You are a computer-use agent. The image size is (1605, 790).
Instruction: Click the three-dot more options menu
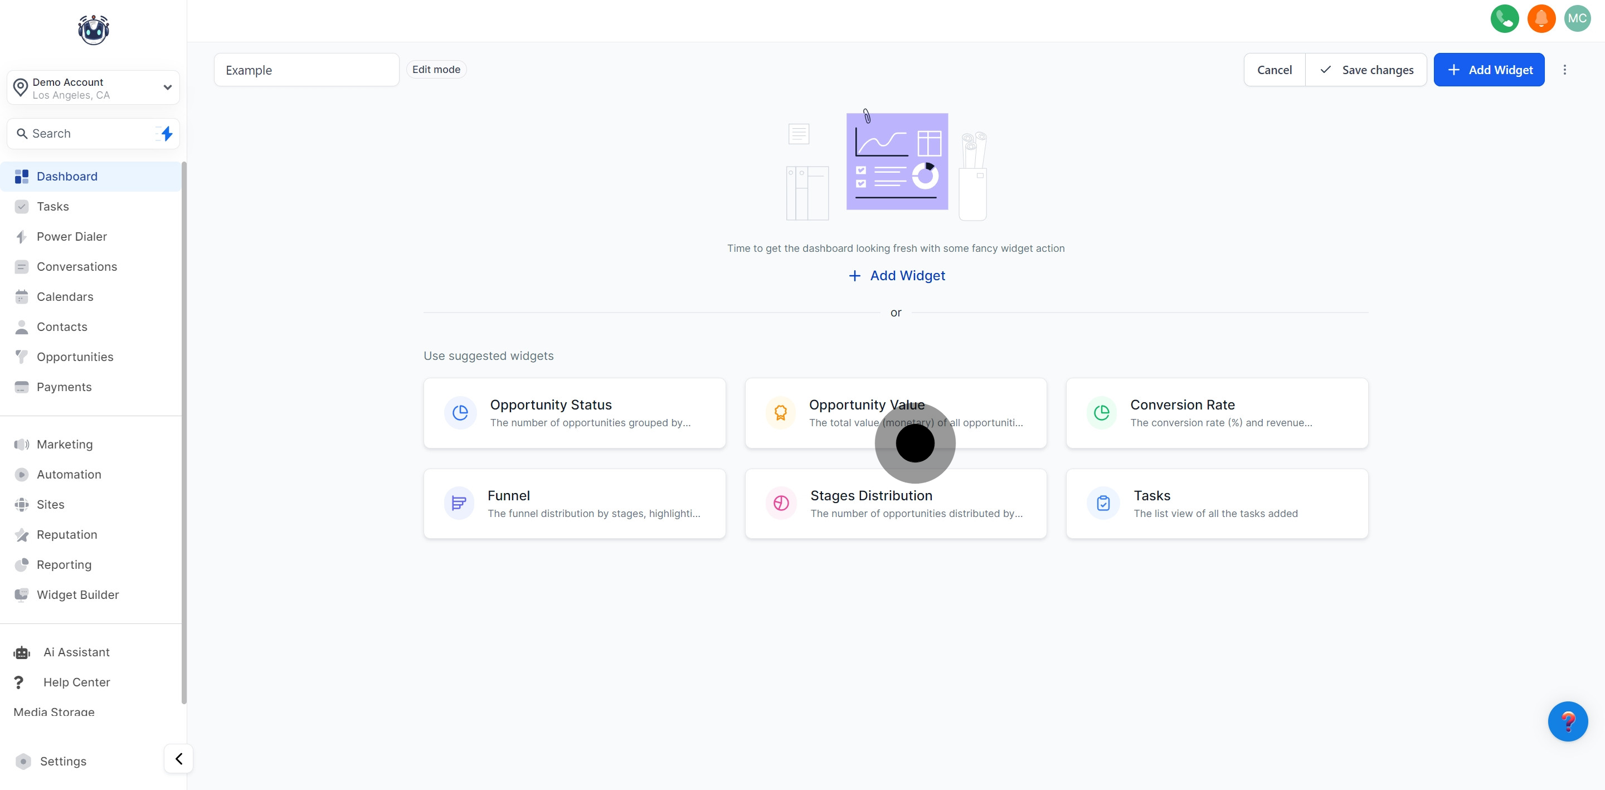click(1564, 70)
